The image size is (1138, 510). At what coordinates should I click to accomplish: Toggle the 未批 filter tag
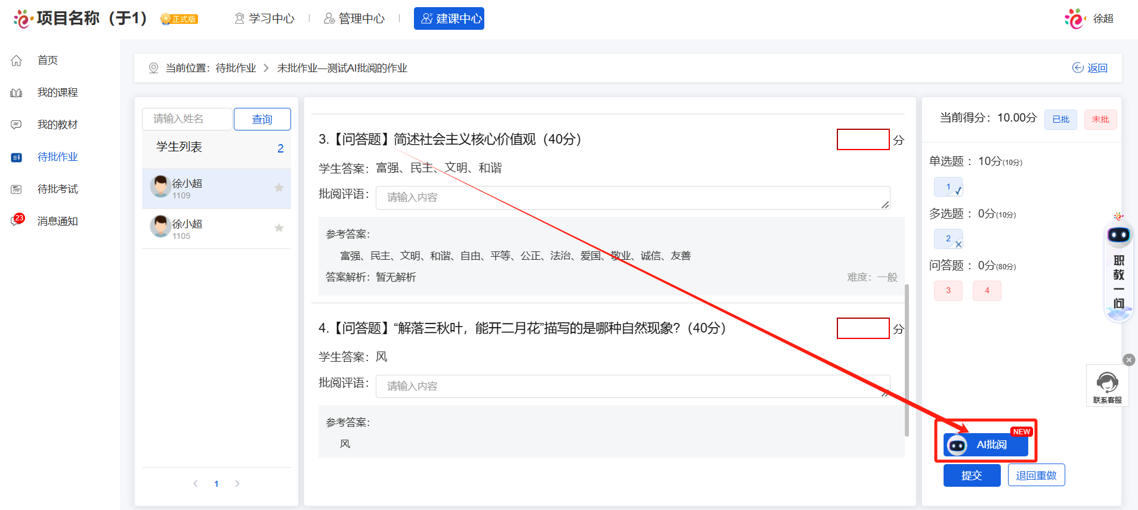[x=1100, y=119]
